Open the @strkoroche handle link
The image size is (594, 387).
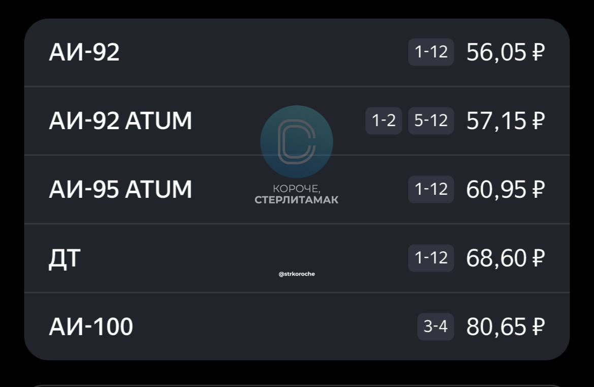(297, 274)
